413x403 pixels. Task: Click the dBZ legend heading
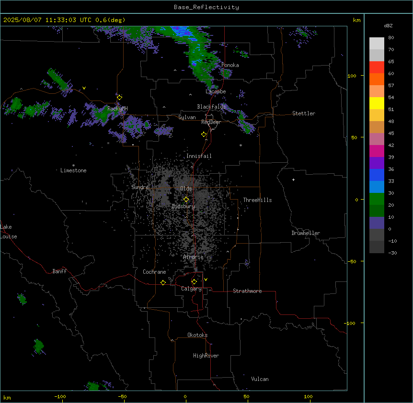pos(388,25)
